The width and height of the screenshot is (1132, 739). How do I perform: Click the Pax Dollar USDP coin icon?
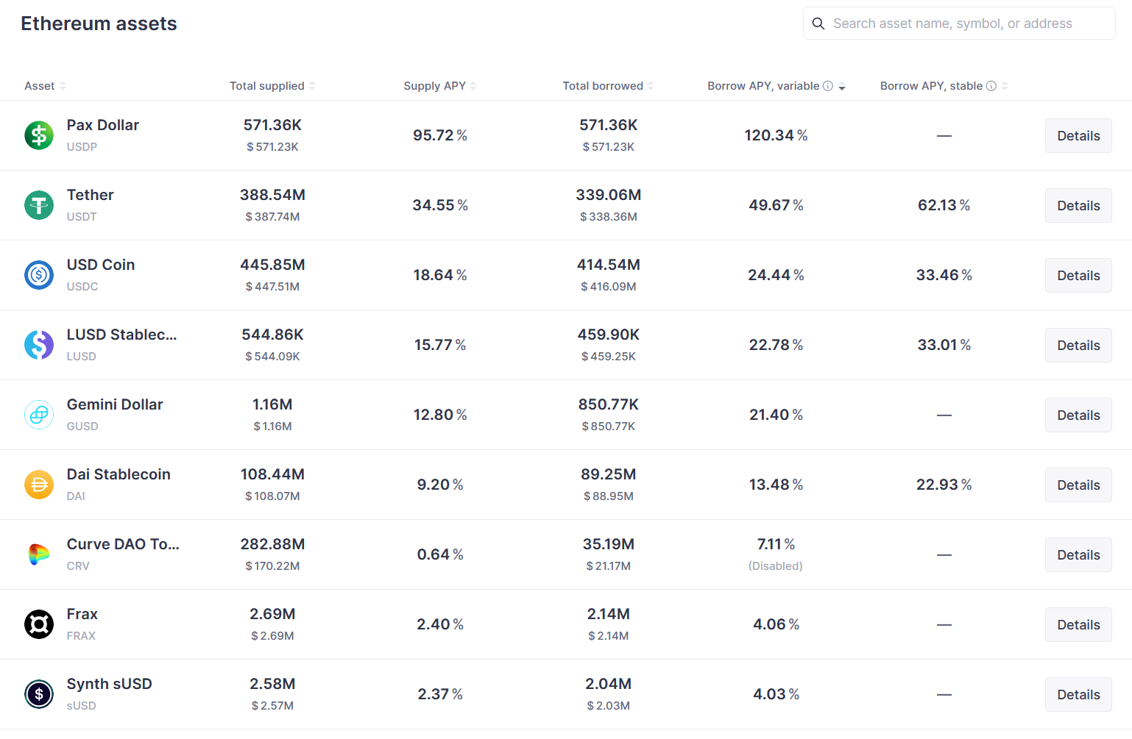[39, 135]
